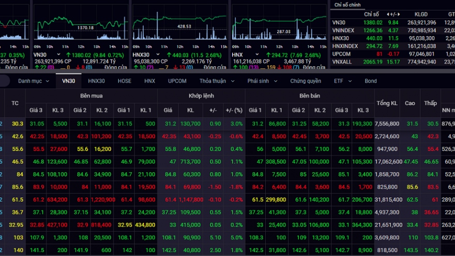Select HNX30 row in Chỉ số chính
This screenshot has height=256, width=455.
click(392, 38)
